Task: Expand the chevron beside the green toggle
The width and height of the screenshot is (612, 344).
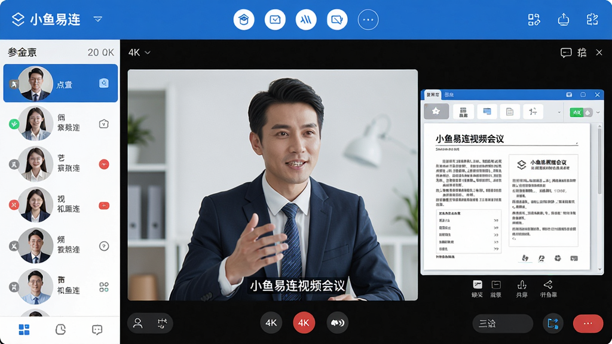Action: pyautogui.click(x=598, y=112)
